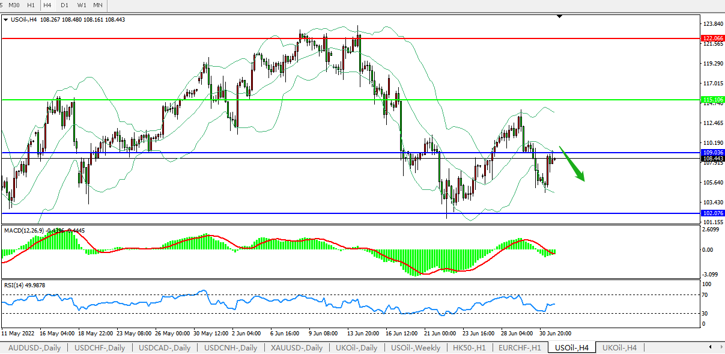Viewport: 725px width, 354px height.
Task: Toggle the H4 timeframe button
Action: (x=47, y=5)
